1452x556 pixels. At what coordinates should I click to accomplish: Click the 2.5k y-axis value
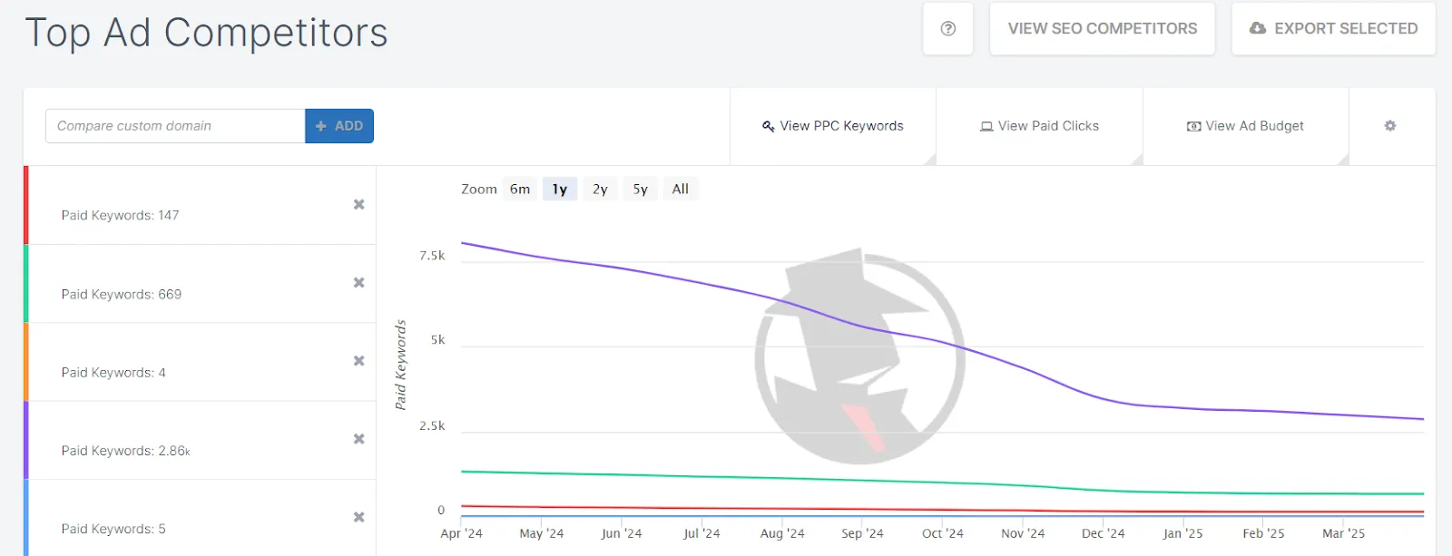pyautogui.click(x=432, y=425)
